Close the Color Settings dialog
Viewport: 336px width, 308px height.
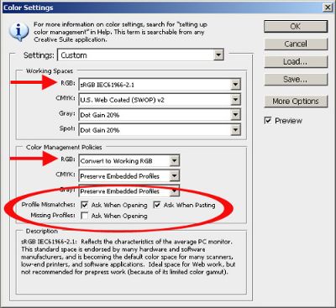click(328, 7)
